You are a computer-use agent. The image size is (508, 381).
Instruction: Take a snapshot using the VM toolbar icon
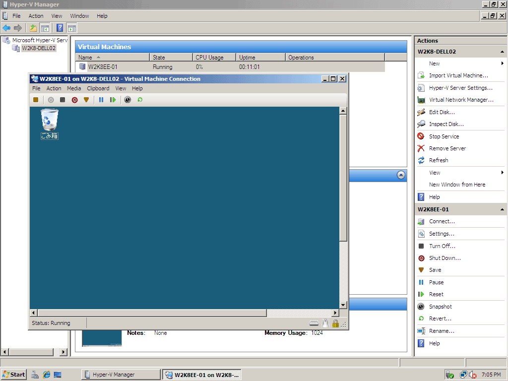(x=127, y=100)
